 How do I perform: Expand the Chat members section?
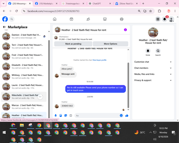pyautogui.click(x=153, y=68)
